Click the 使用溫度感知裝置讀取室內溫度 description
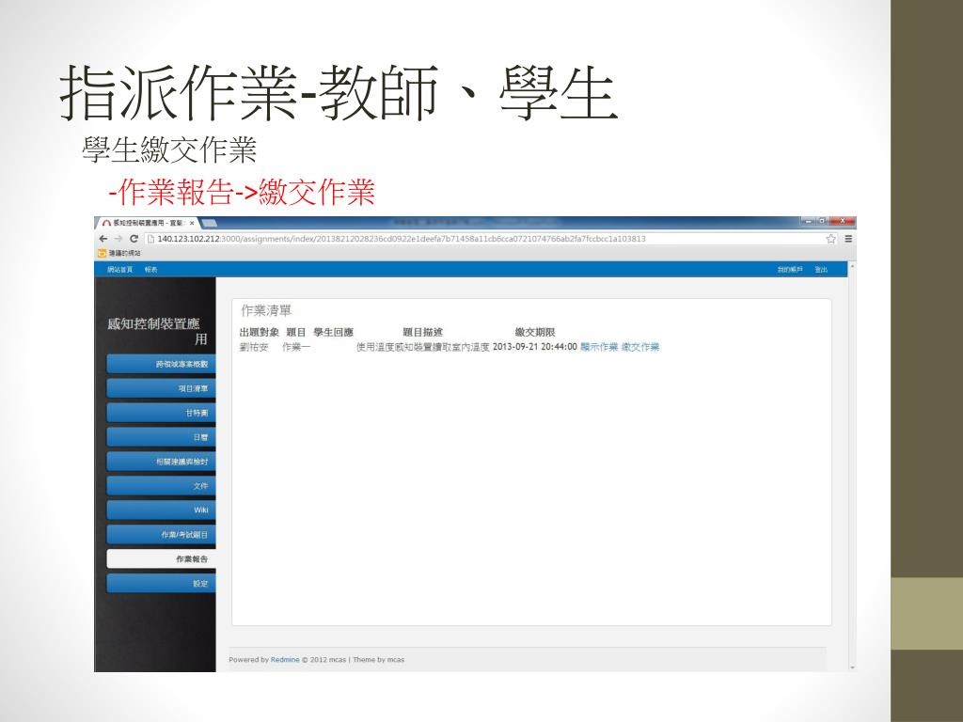 [422, 348]
